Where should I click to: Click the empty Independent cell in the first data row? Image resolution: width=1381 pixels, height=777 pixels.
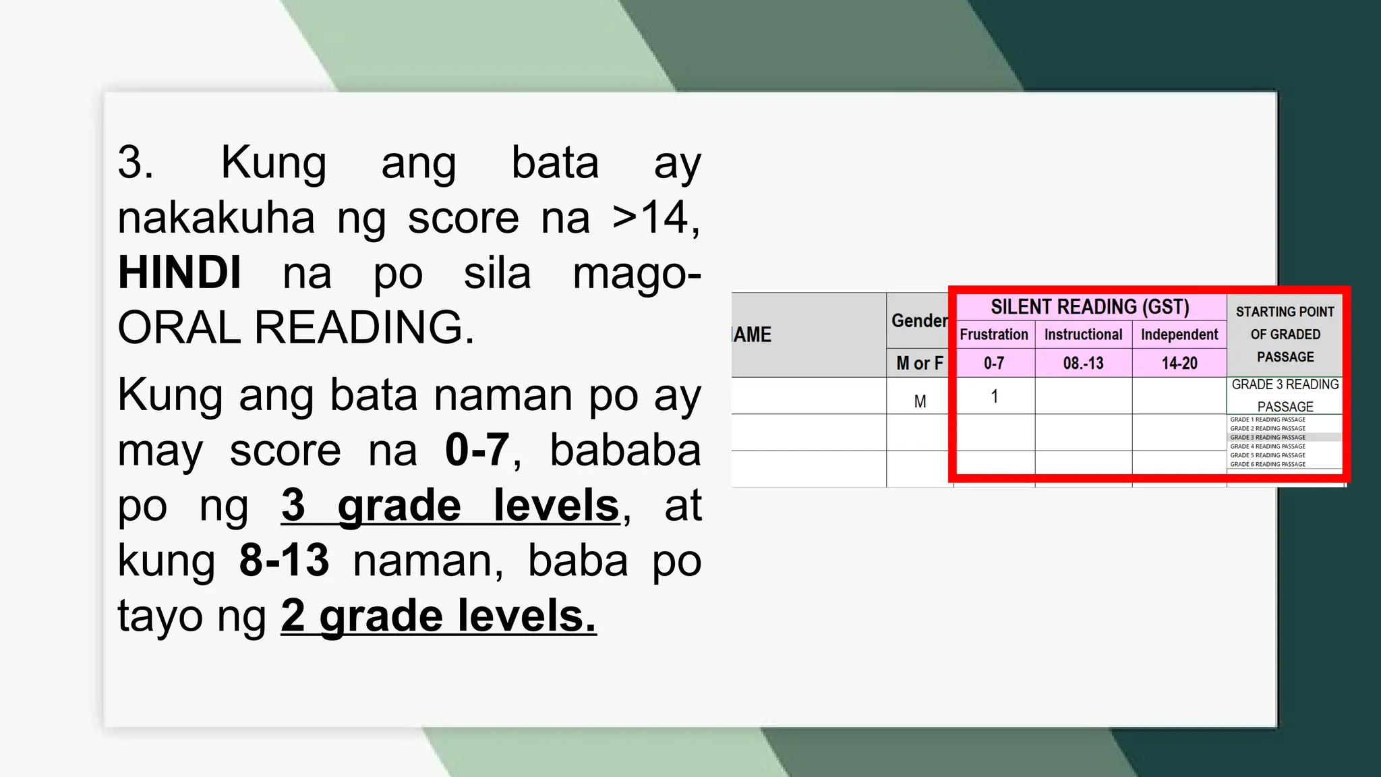click(x=1179, y=396)
